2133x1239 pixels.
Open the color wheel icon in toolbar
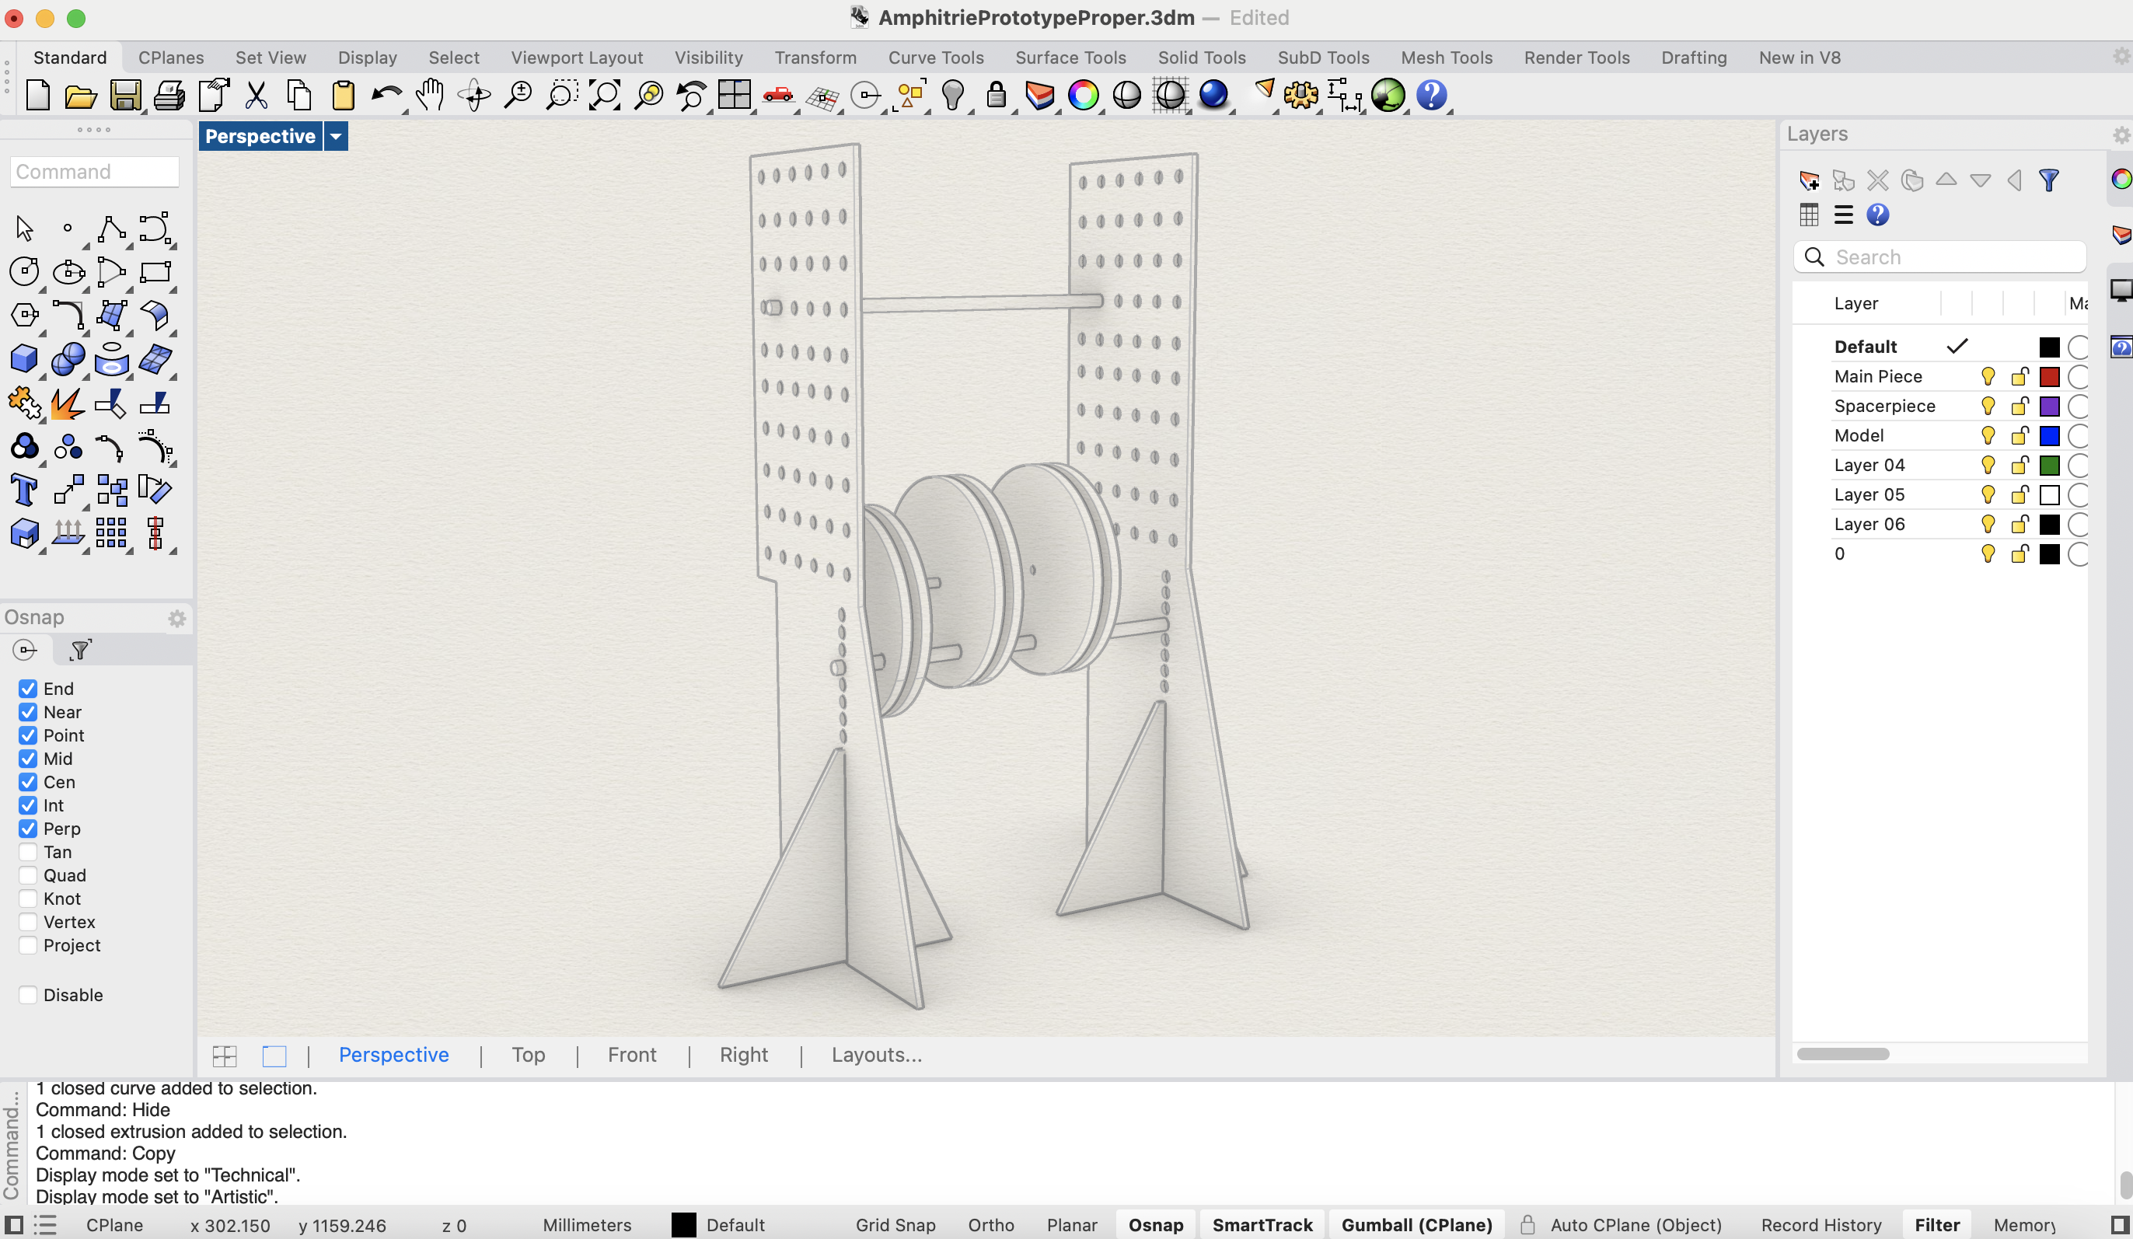click(1084, 95)
